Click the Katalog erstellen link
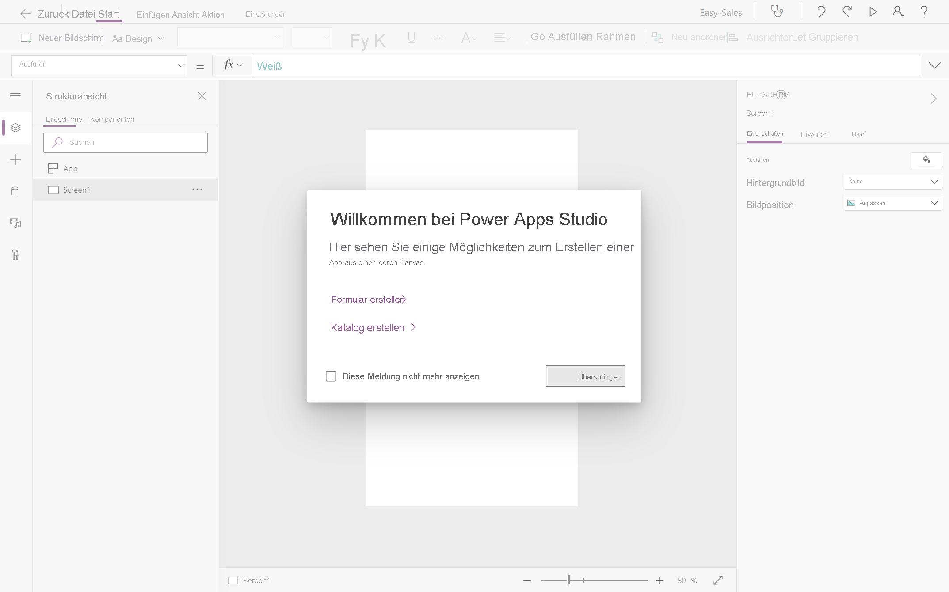This screenshot has height=592, width=949. point(374,327)
